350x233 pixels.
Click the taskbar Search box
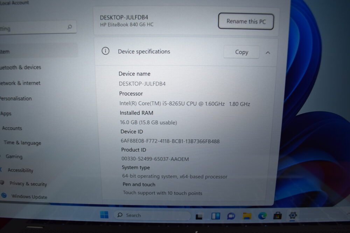pos(152,215)
